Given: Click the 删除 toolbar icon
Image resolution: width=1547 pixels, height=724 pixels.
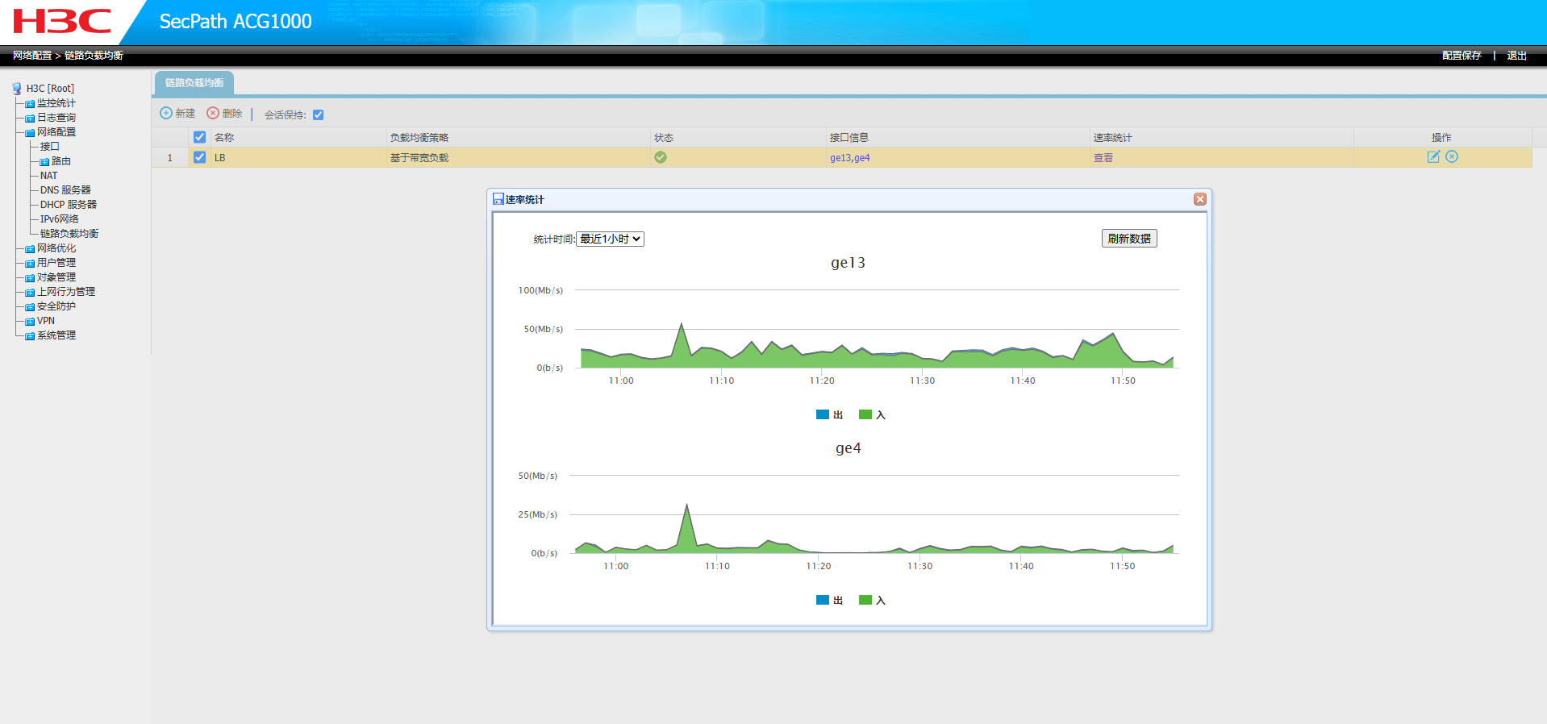Looking at the screenshot, I should 213,114.
